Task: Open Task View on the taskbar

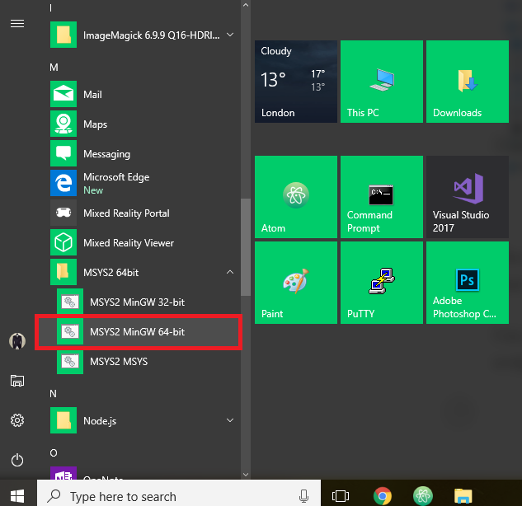Action: pos(341,496)
